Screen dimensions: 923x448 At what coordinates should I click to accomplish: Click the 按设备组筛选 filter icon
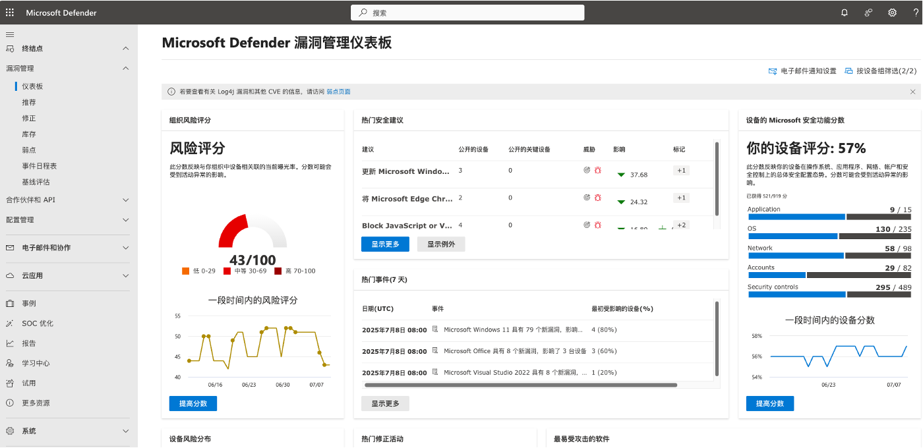(x=849, y=71)
